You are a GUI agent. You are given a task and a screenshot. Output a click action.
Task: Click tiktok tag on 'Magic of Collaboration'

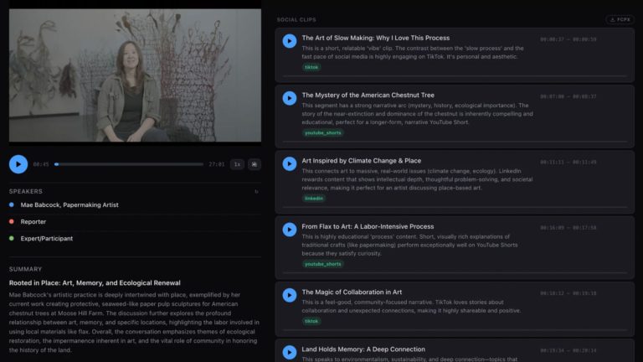coord(311,321)
